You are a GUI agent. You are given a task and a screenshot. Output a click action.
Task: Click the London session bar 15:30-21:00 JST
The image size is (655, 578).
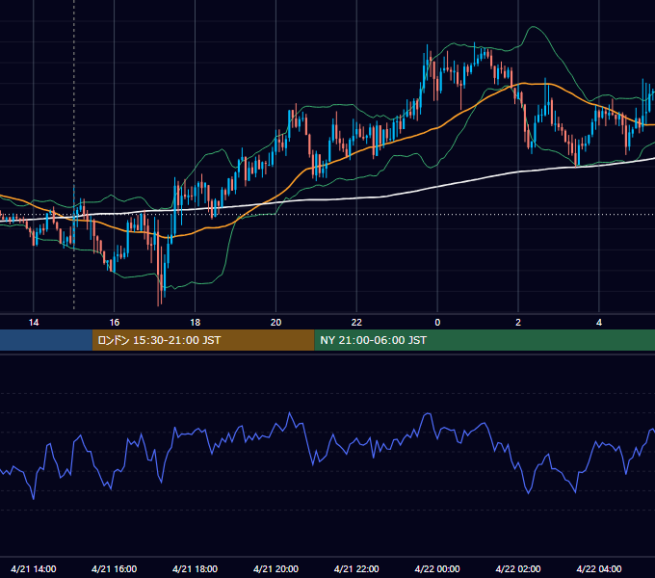click(203, 340)
